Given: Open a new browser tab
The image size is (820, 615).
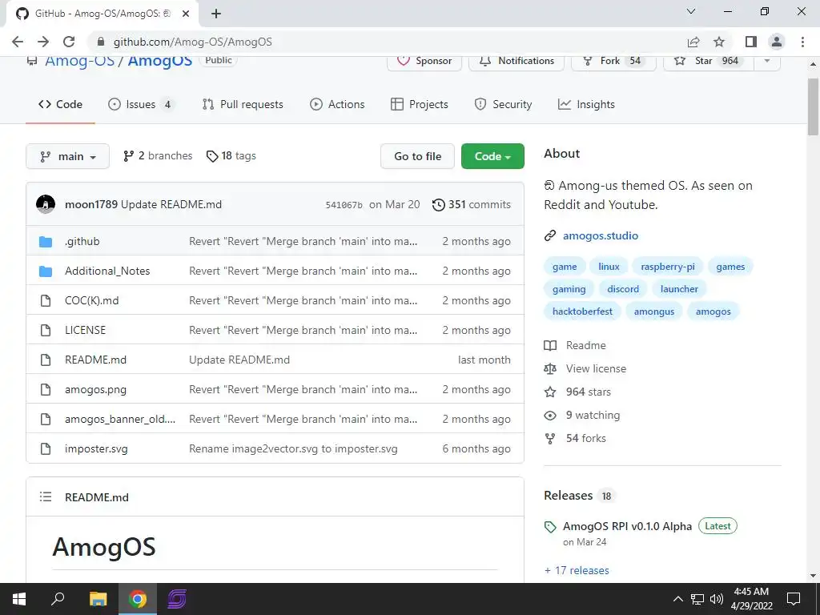Looking at the screenshot, I should (216, 14).
